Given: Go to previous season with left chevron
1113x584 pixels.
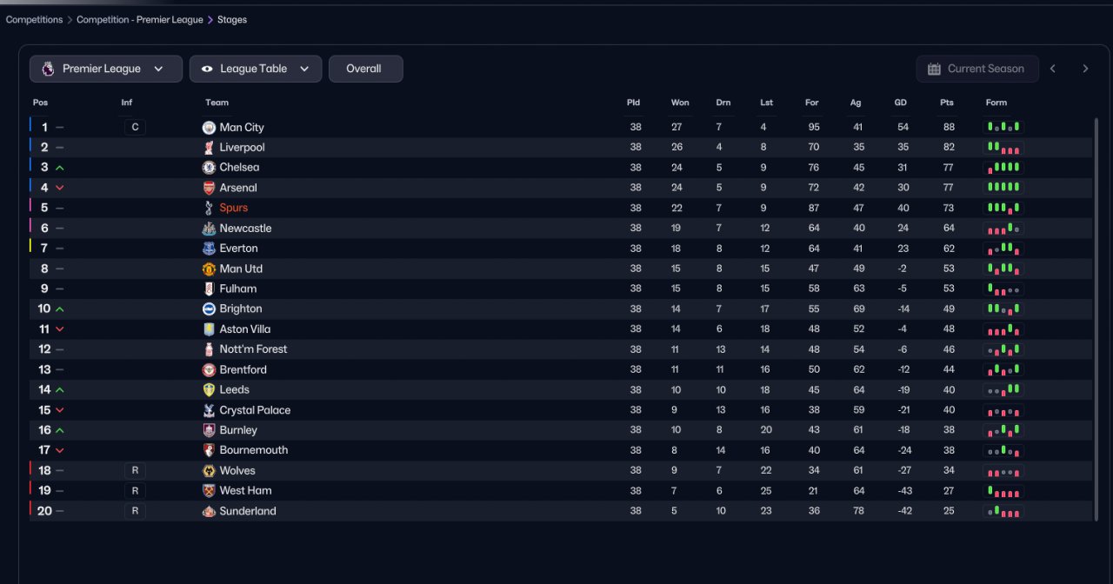Looking at the screenshot, I should [x=1053, y=69].
